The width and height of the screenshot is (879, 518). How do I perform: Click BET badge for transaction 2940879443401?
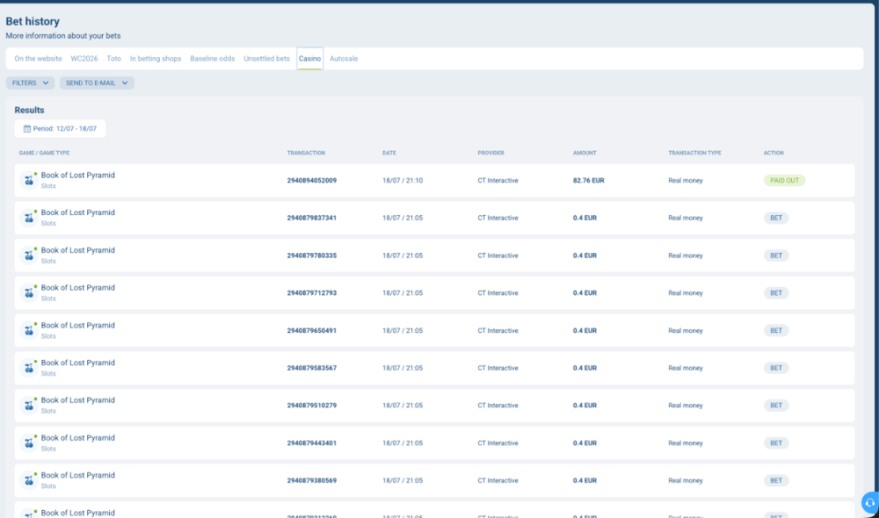776,443
